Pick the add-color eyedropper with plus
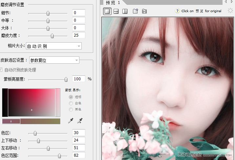235x160 pixels. [80, 121]
